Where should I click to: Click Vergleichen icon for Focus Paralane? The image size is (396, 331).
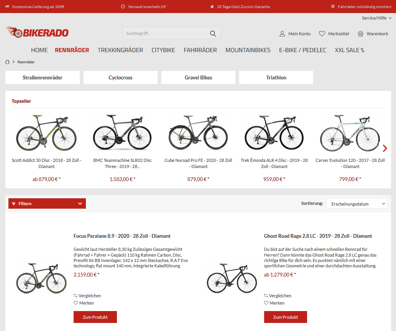(x=76, y=295)
